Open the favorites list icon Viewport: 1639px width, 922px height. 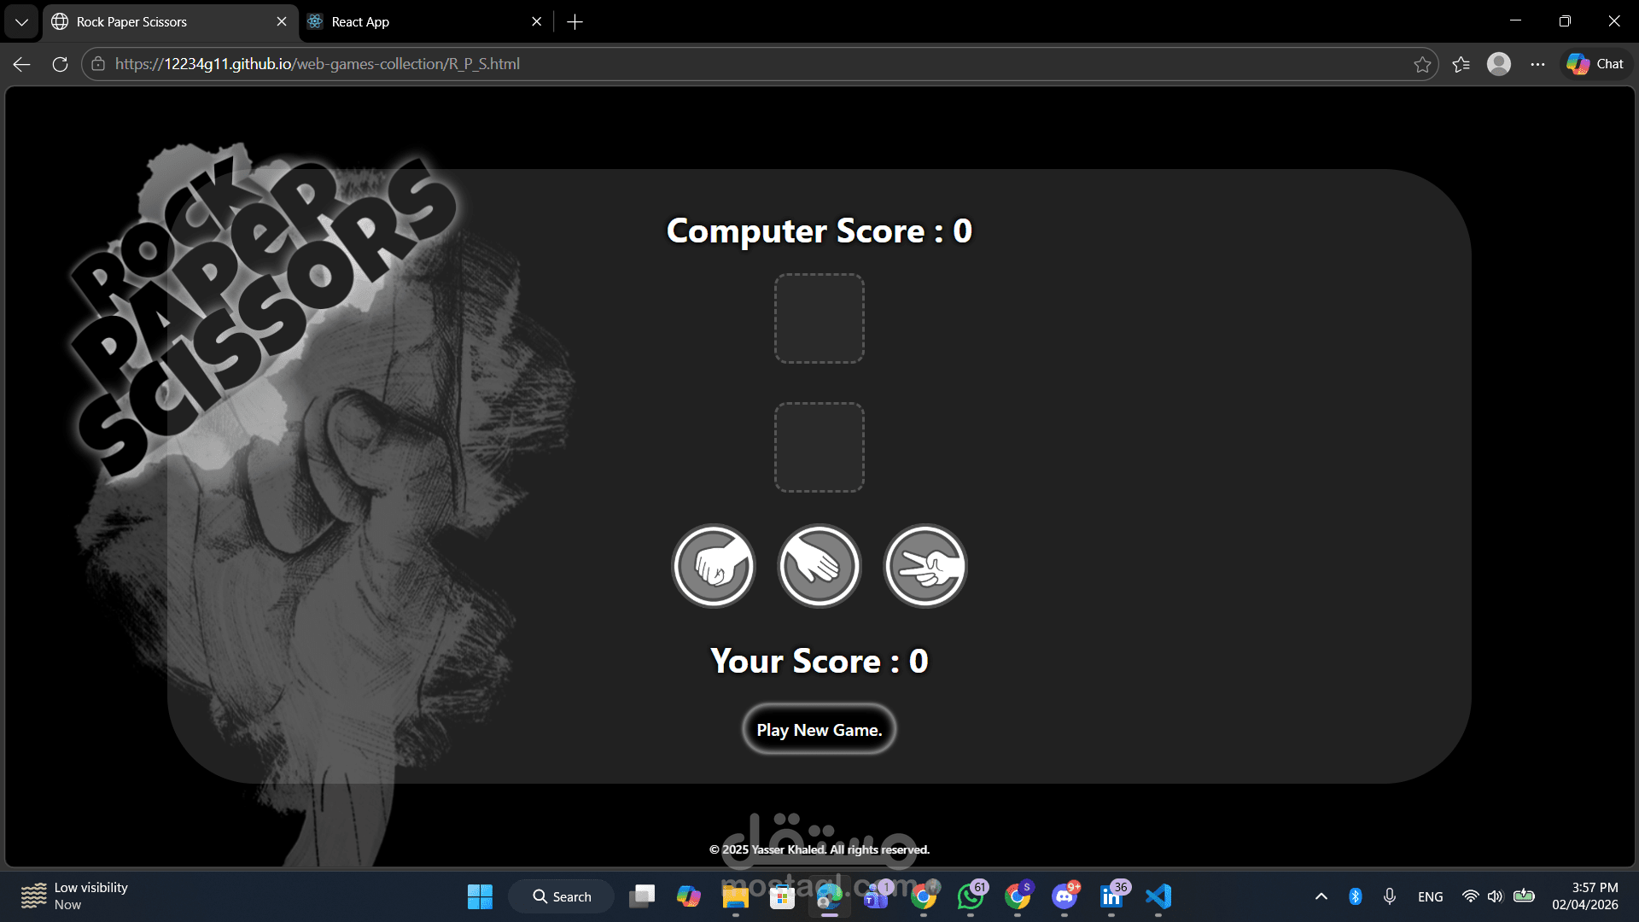coord(1461,64)
